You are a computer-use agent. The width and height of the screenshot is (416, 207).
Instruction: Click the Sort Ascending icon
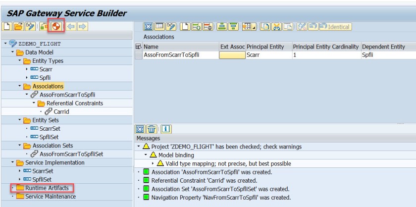[x=222, y=27]
